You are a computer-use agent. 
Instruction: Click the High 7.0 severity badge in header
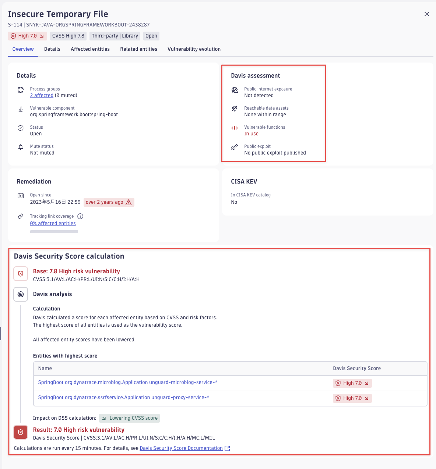[27, 36]
